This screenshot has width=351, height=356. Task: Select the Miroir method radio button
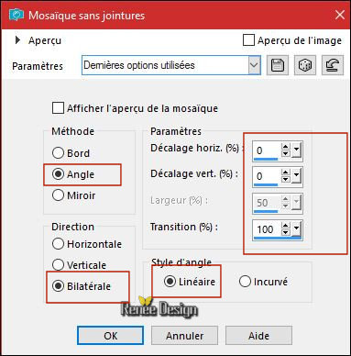click(x=58, y=195)
